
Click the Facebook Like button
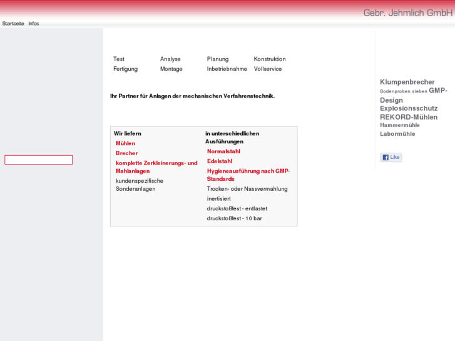coord(391,157)
